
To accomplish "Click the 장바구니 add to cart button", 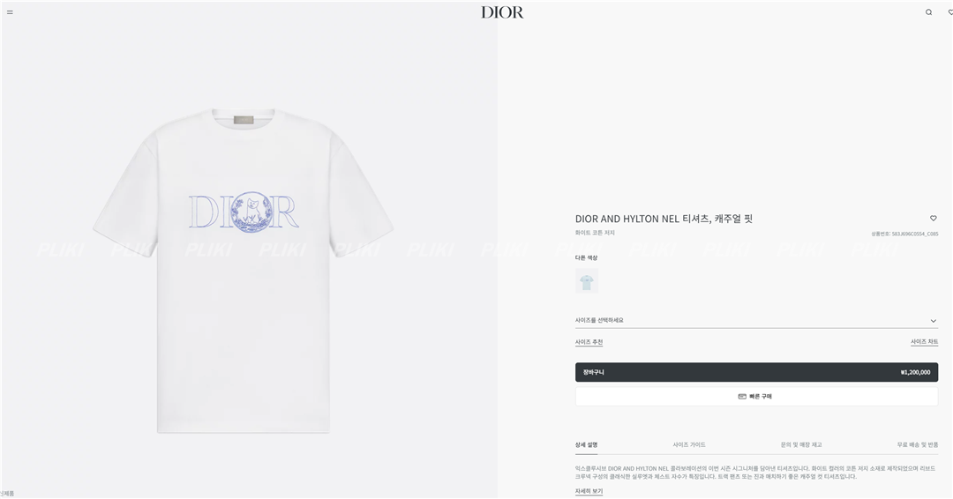I will (757, 372).
